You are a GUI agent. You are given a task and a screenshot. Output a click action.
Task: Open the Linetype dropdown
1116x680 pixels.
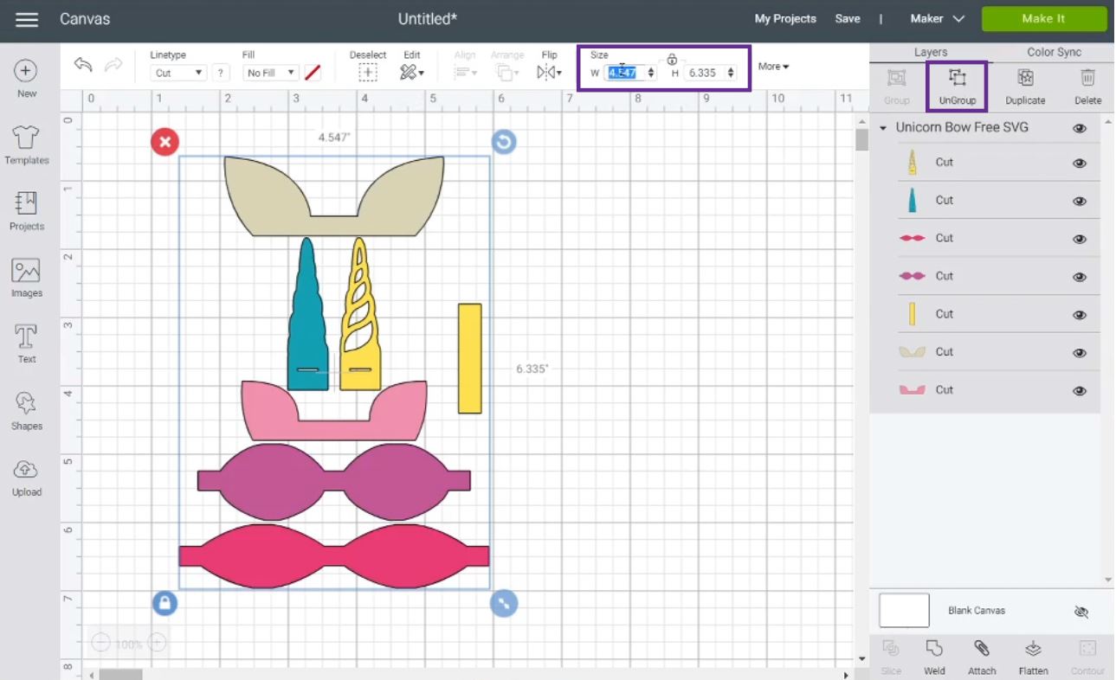[177, 73]
